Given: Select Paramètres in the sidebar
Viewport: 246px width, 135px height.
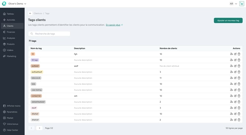Looking at the screenshot, I should pos(12,112).
